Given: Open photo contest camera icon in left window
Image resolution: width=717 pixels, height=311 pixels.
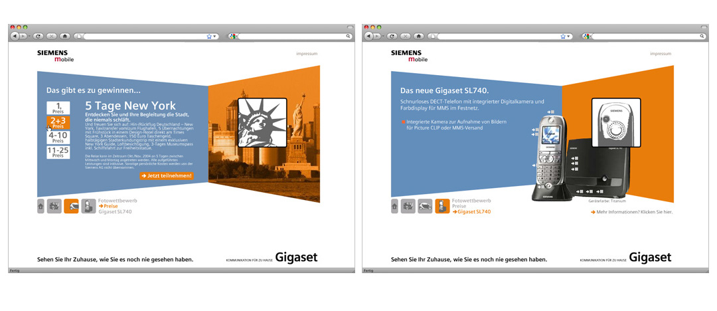Looking at the screenshot, I should pyautogui.click(x=54, y=206).
